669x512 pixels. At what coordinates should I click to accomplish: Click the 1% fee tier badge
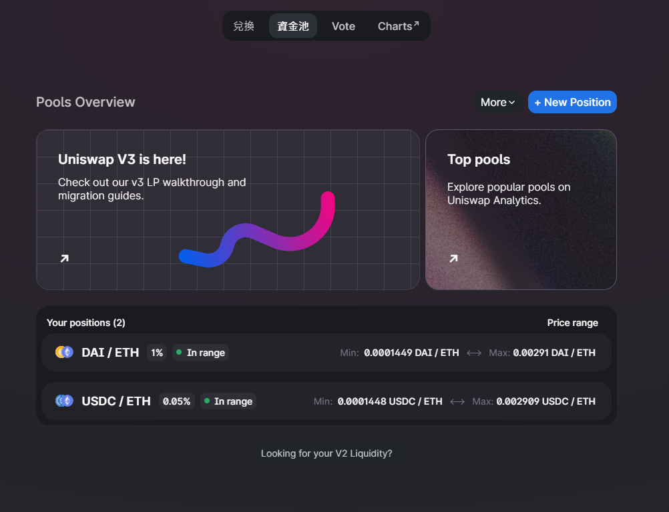157,352
